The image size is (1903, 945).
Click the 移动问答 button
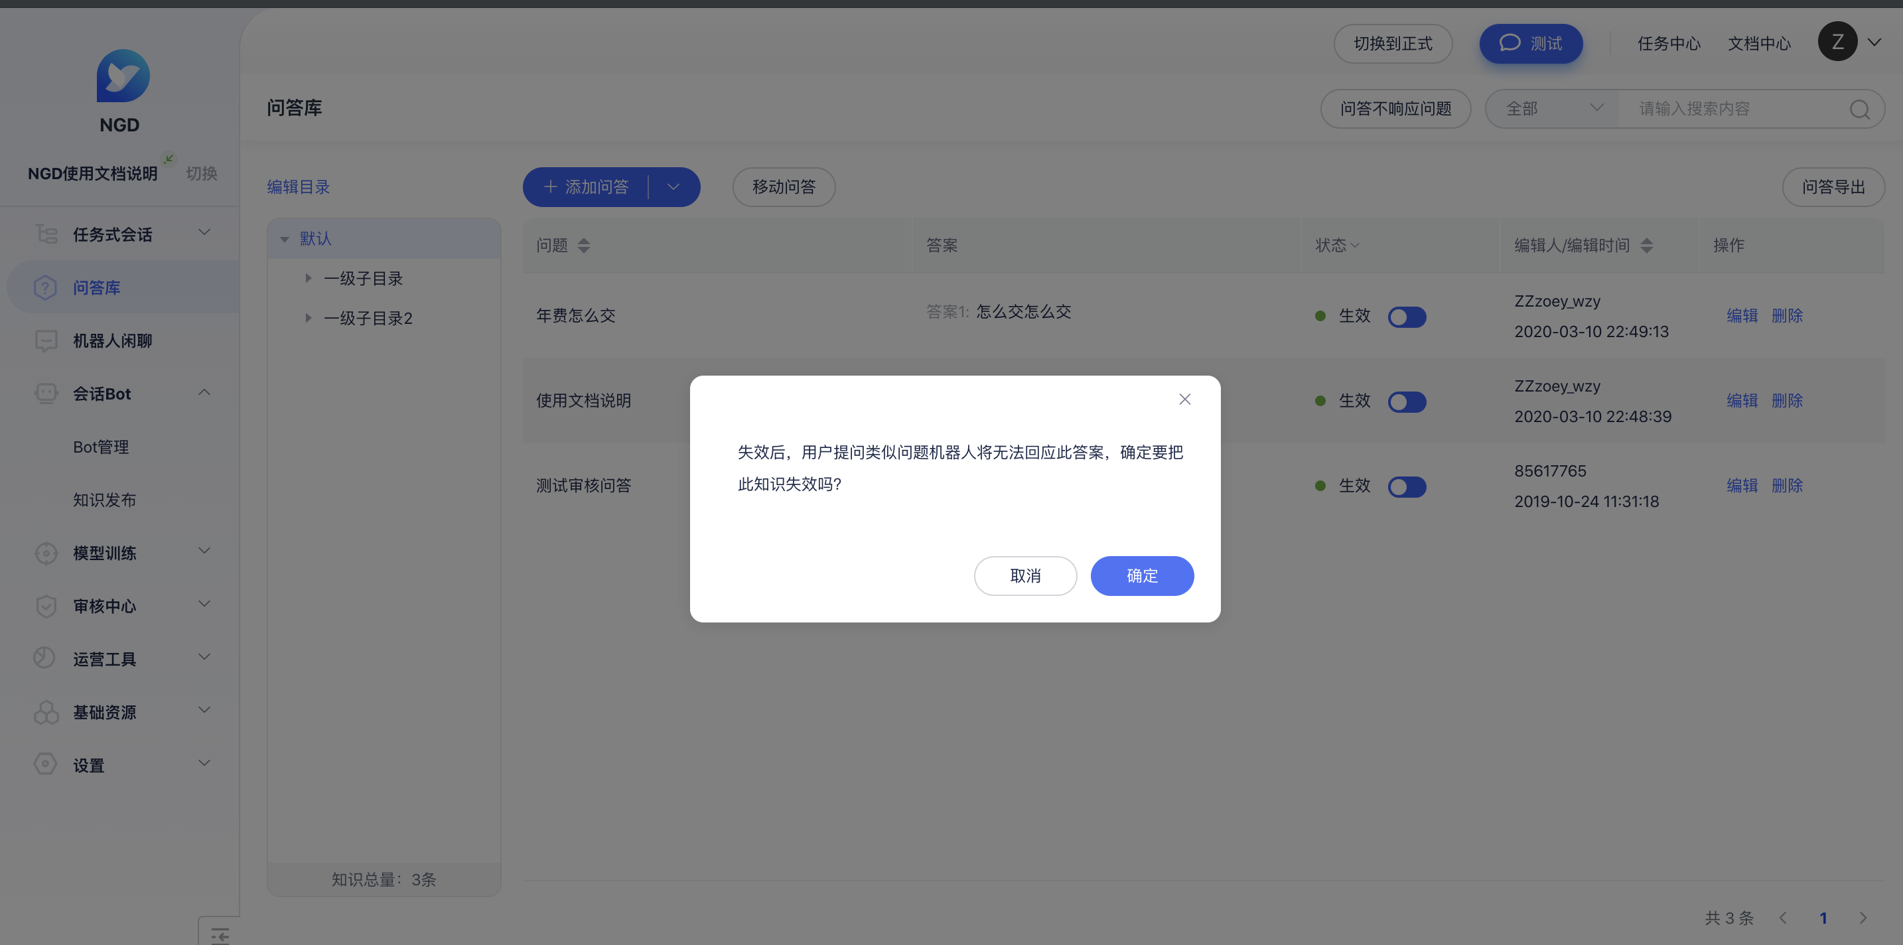pyautogui.click(x=784, y=187)
